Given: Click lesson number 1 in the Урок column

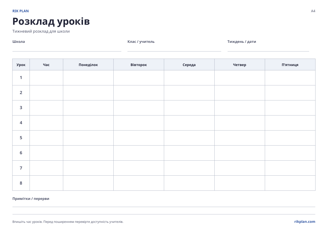Looking at the screenshot, I should click(21, 78).
